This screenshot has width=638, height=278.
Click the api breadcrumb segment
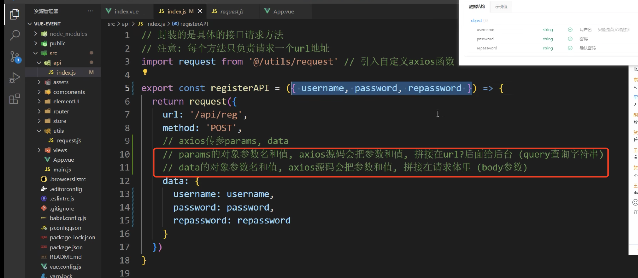[x=126, y=24]
